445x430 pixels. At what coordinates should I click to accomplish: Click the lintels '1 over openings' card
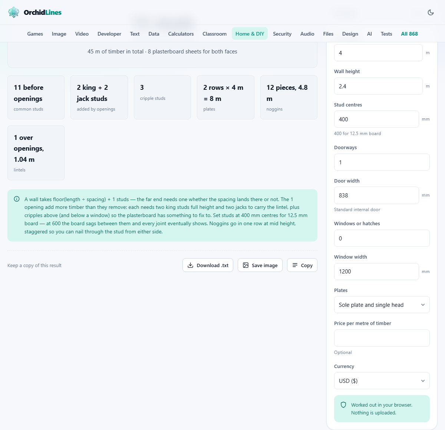point(36,153)
